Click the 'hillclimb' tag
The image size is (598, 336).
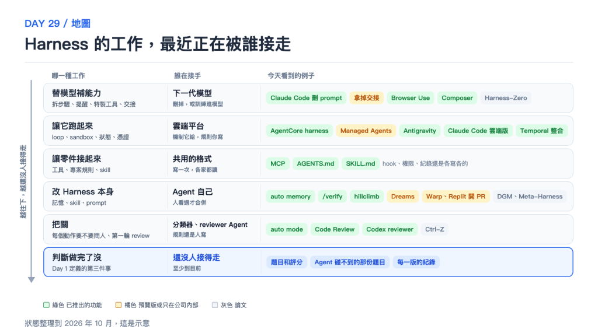pyautogui.click(x=367, y=197)
